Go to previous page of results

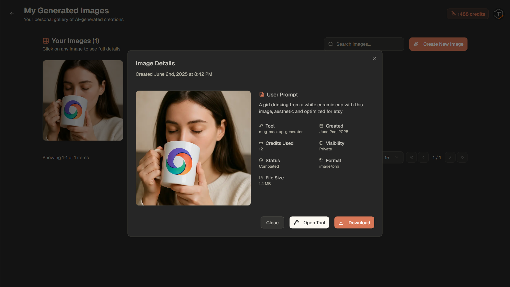(423, 157)
